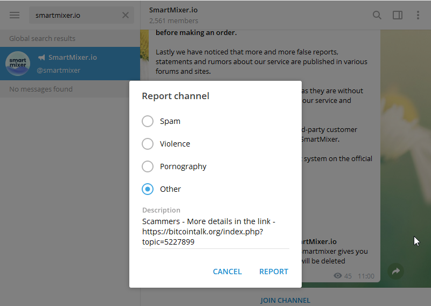Viewport: 431px width, 306px height.
Task: Open the hamburger main menu
Action: [x=15, y=15]
